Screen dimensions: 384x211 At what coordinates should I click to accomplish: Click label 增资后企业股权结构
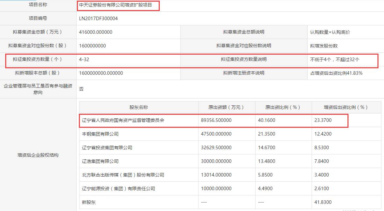pyautogui.click(x=38, y=155)
